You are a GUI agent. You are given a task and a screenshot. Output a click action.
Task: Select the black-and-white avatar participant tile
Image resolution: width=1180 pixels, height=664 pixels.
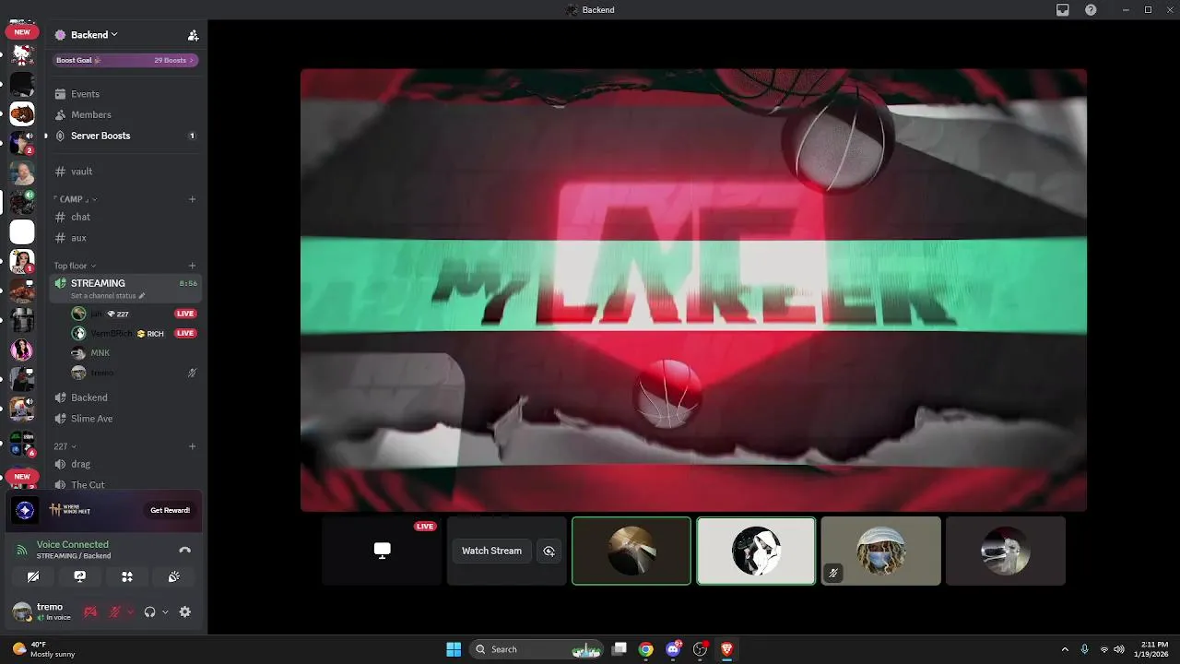pyautogui.click(x=756, y=551)
